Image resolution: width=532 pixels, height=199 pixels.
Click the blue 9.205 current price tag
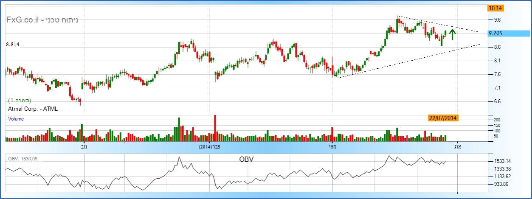[501, 33]
